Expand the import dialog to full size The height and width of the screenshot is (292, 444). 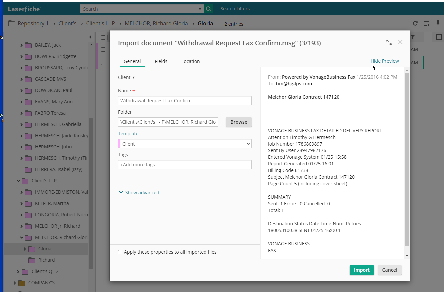click(389, 42)
